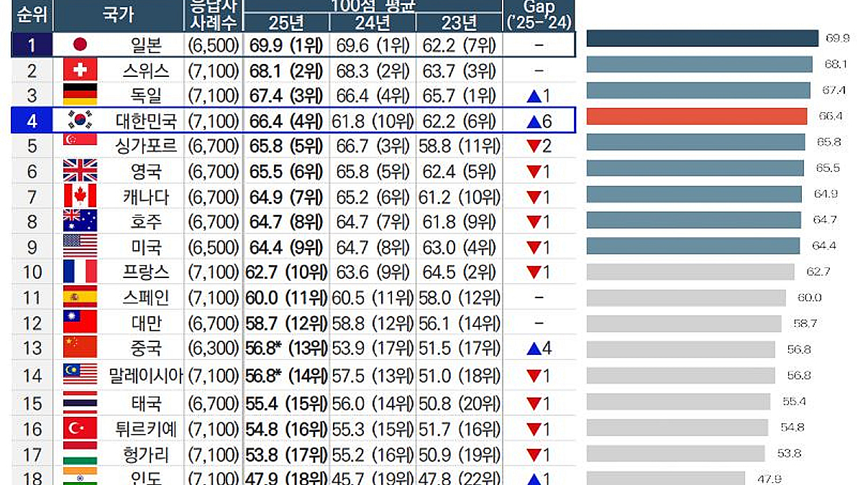Click the Switzerland flag icon

coord(80,70)
